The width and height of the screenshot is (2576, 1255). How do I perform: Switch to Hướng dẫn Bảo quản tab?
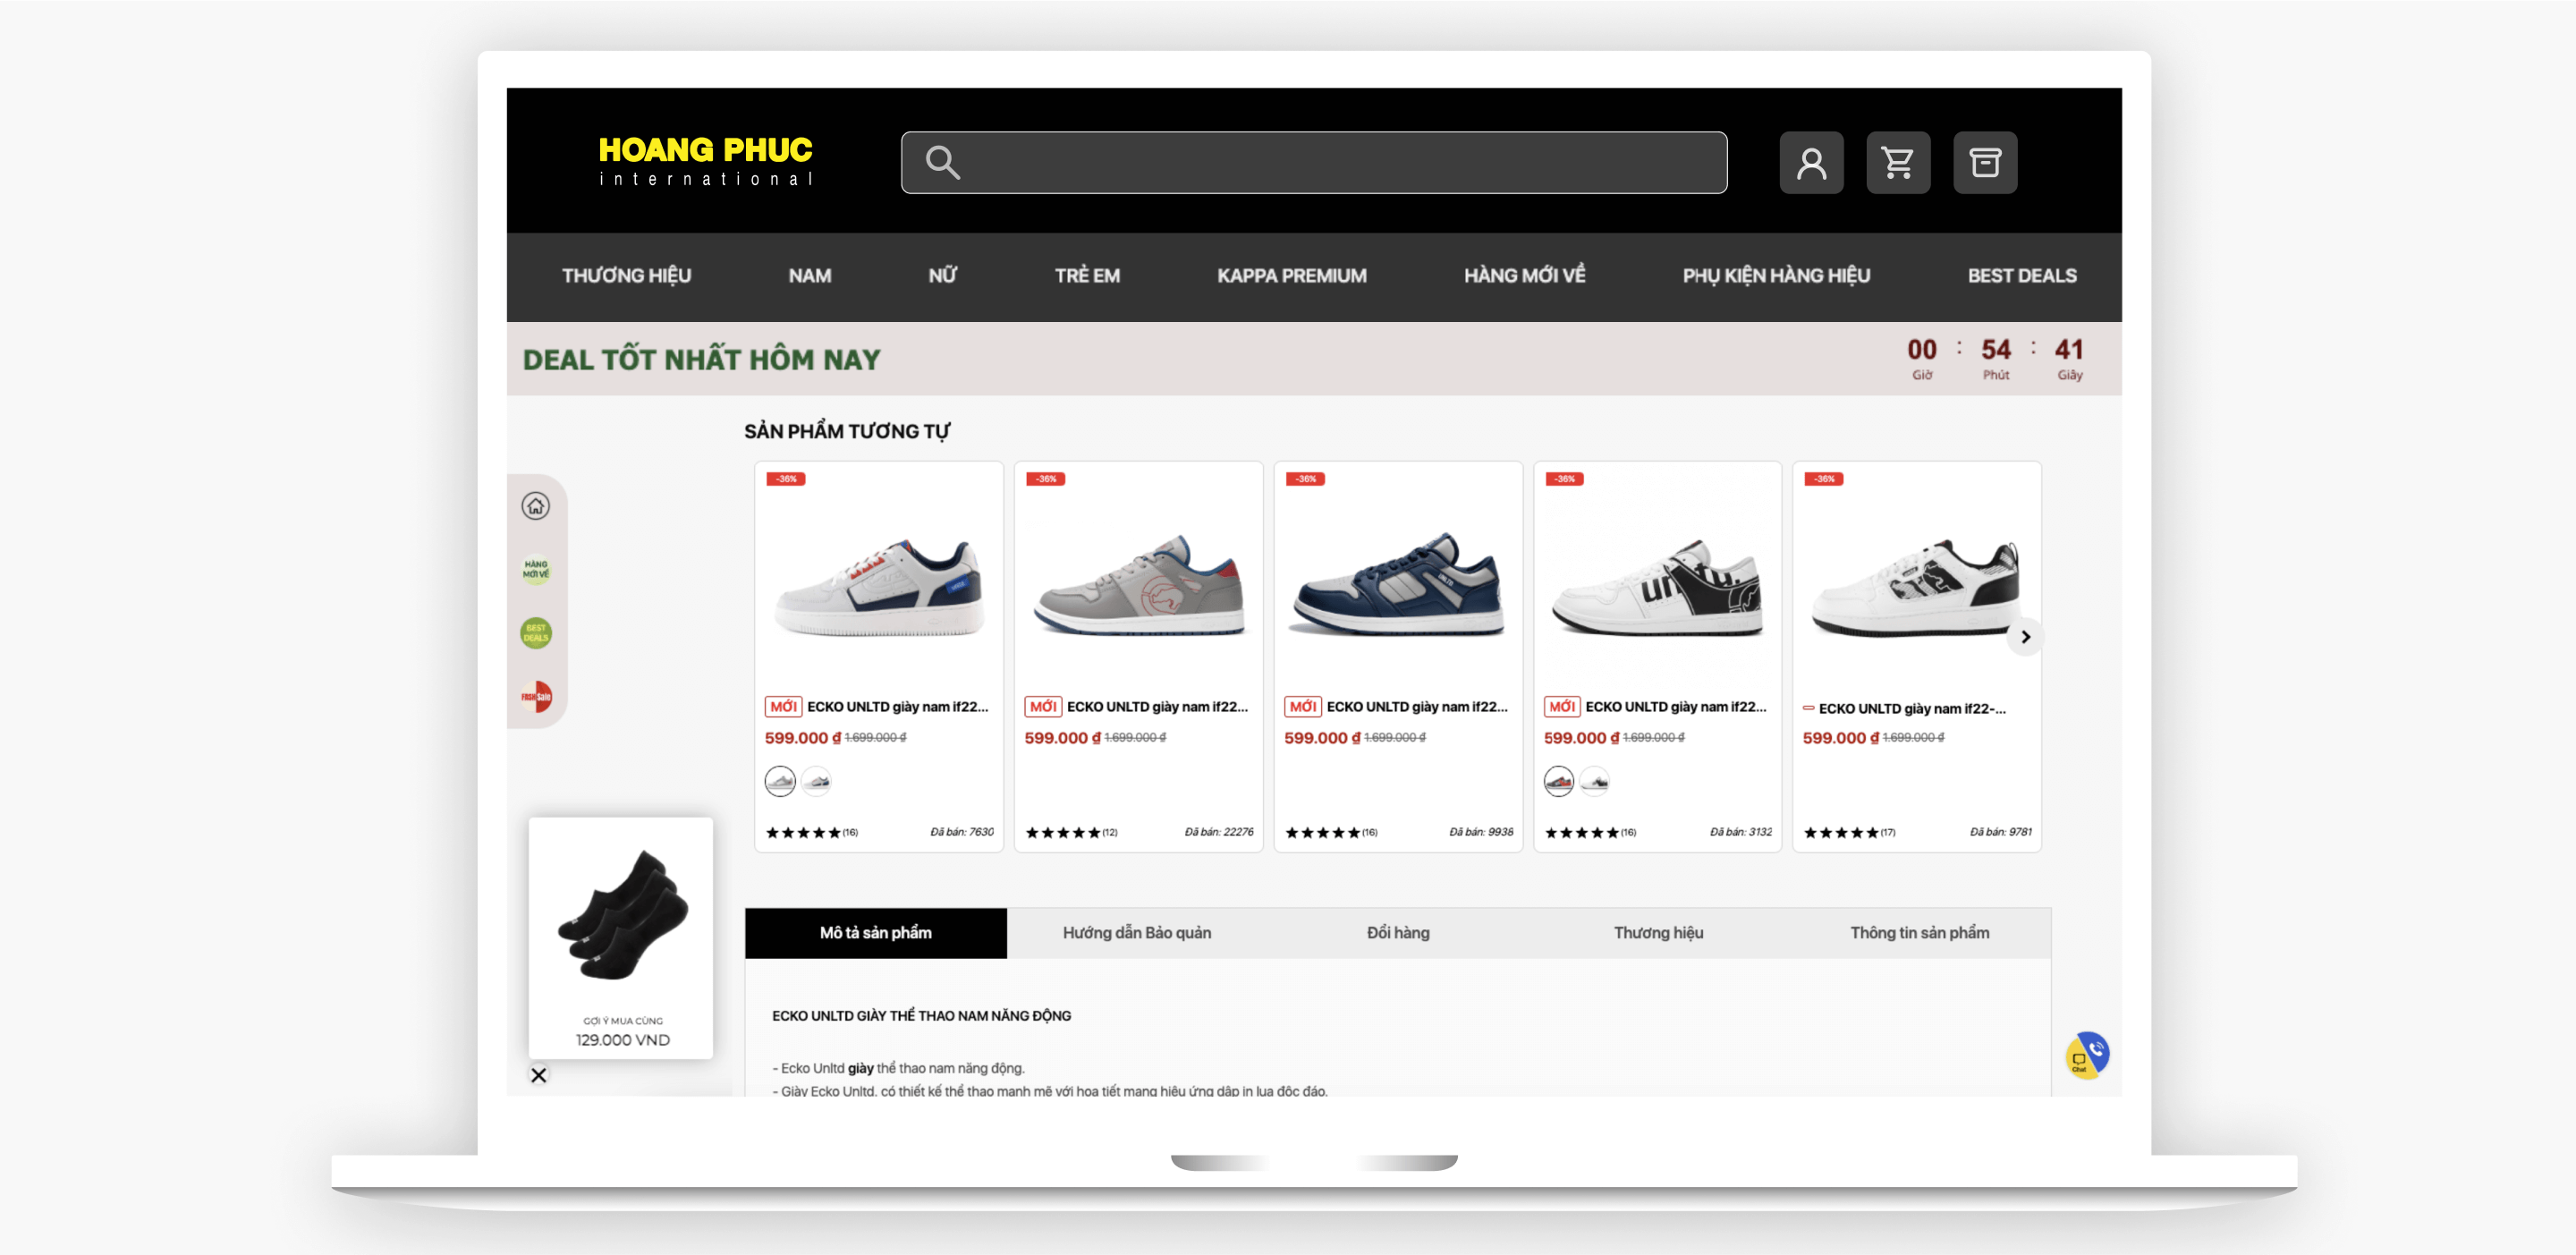pos(1136,933)
